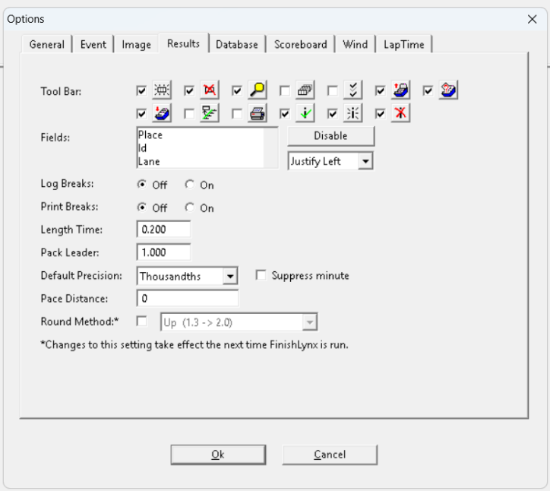The image size is (550, 491).
Task: Click the yellow magnifying glass toolbar icon
Action: 258,90
